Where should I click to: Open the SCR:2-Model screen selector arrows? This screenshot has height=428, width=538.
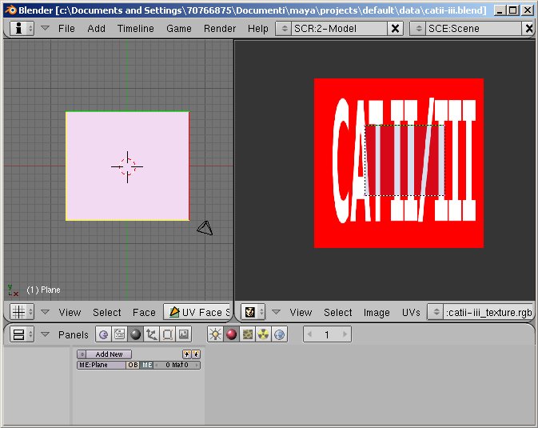pos(284,29)
